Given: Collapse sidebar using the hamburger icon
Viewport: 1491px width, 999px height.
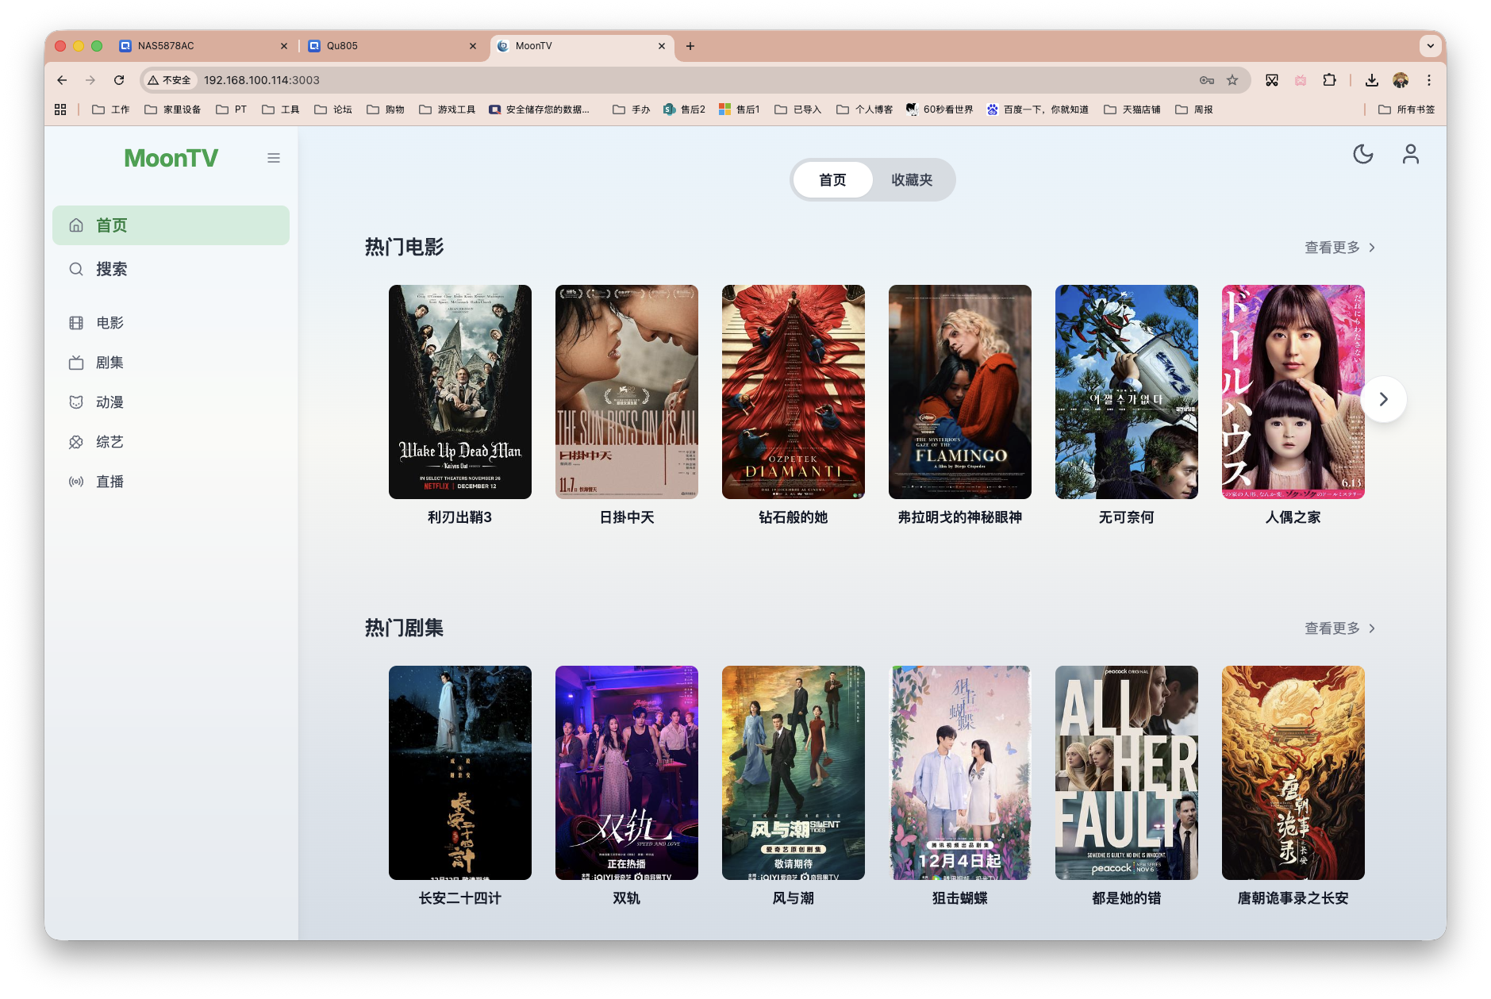Looking at the screenshot, I should point(274,158).
